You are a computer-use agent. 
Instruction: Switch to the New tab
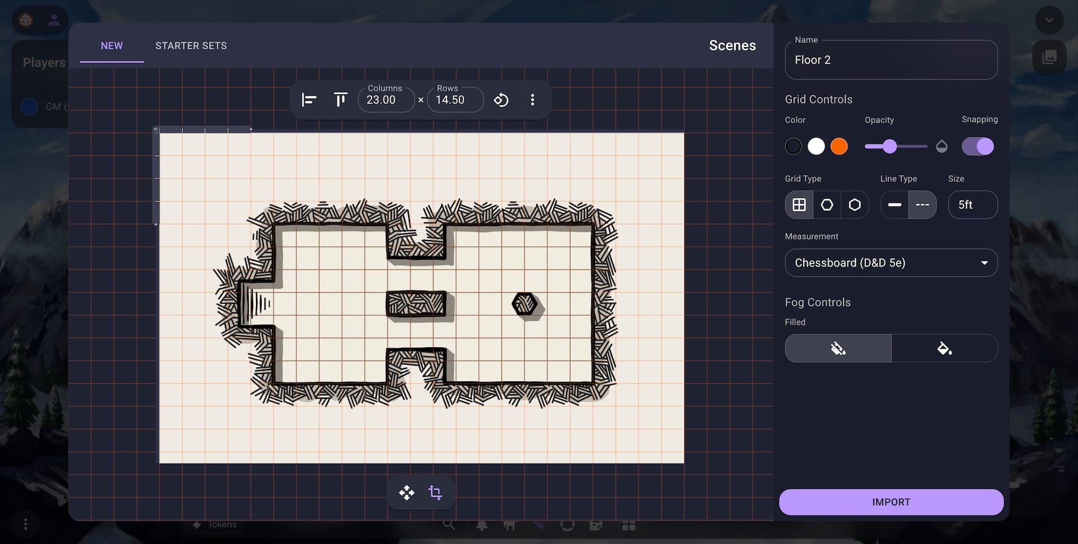[x=112, y=46]
